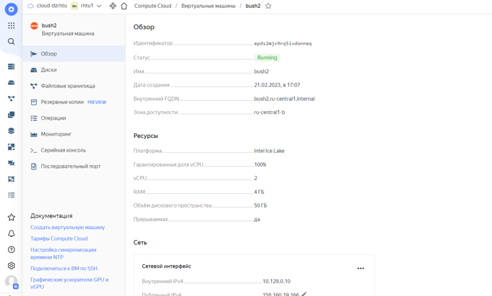Open Резервные копии section

[x=74, y=102]
